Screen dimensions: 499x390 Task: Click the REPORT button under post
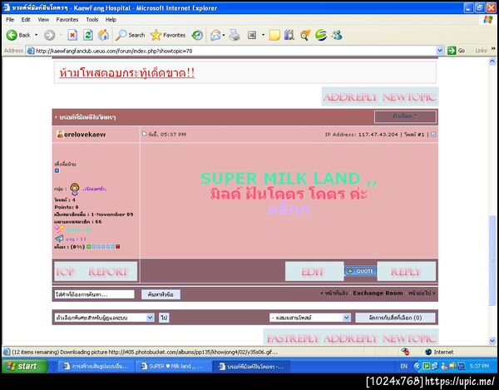coord(108,272)
